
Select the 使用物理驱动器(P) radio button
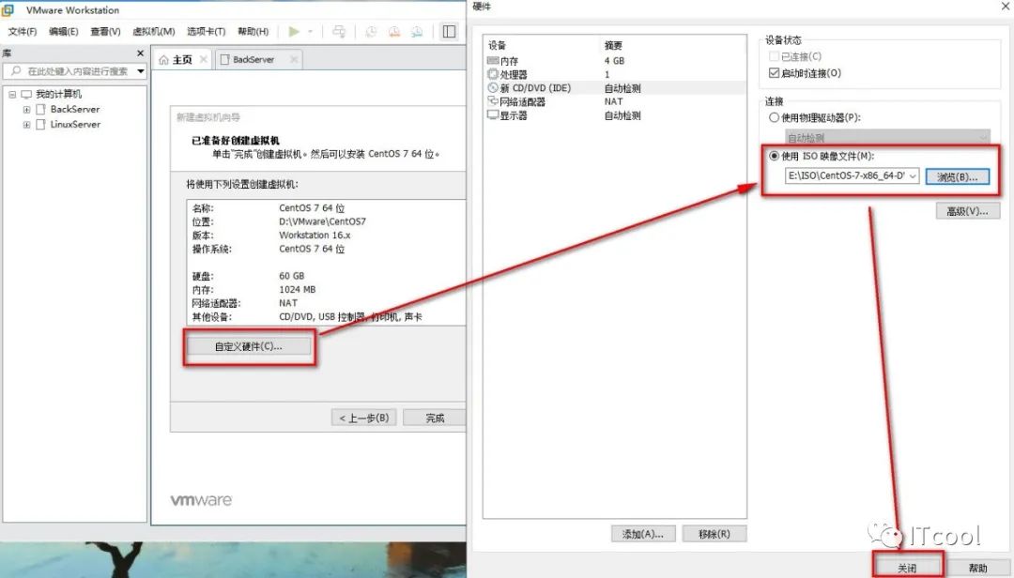coord(774,117)
